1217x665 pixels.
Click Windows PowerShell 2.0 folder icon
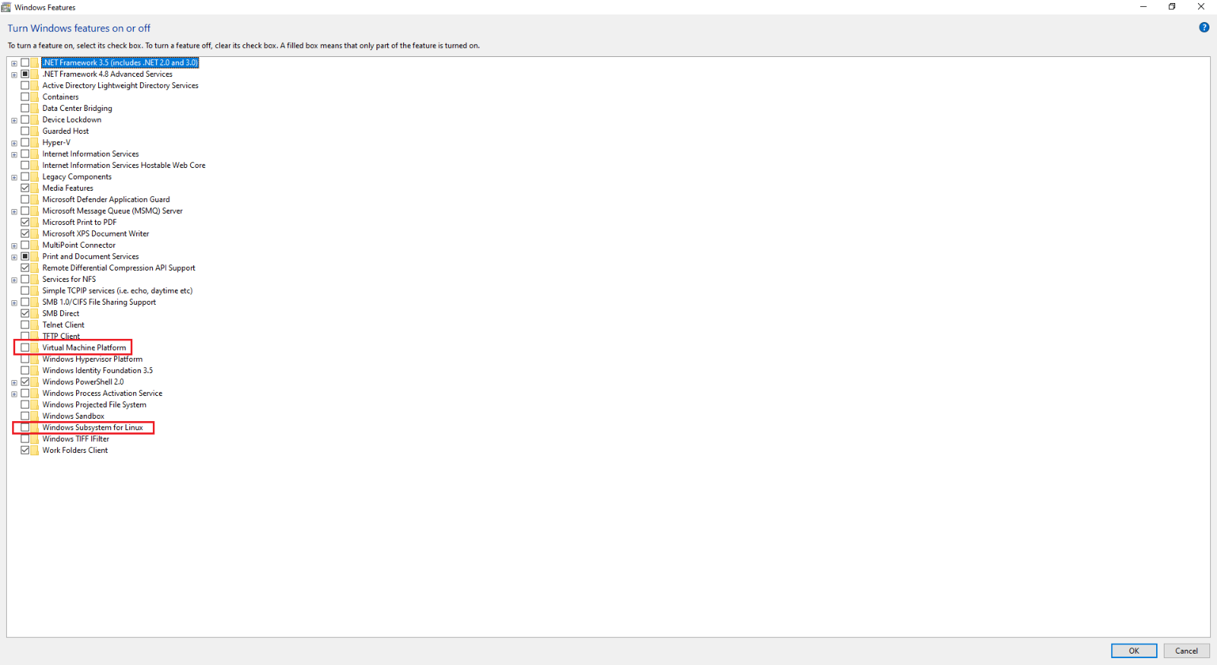(35, 382)
